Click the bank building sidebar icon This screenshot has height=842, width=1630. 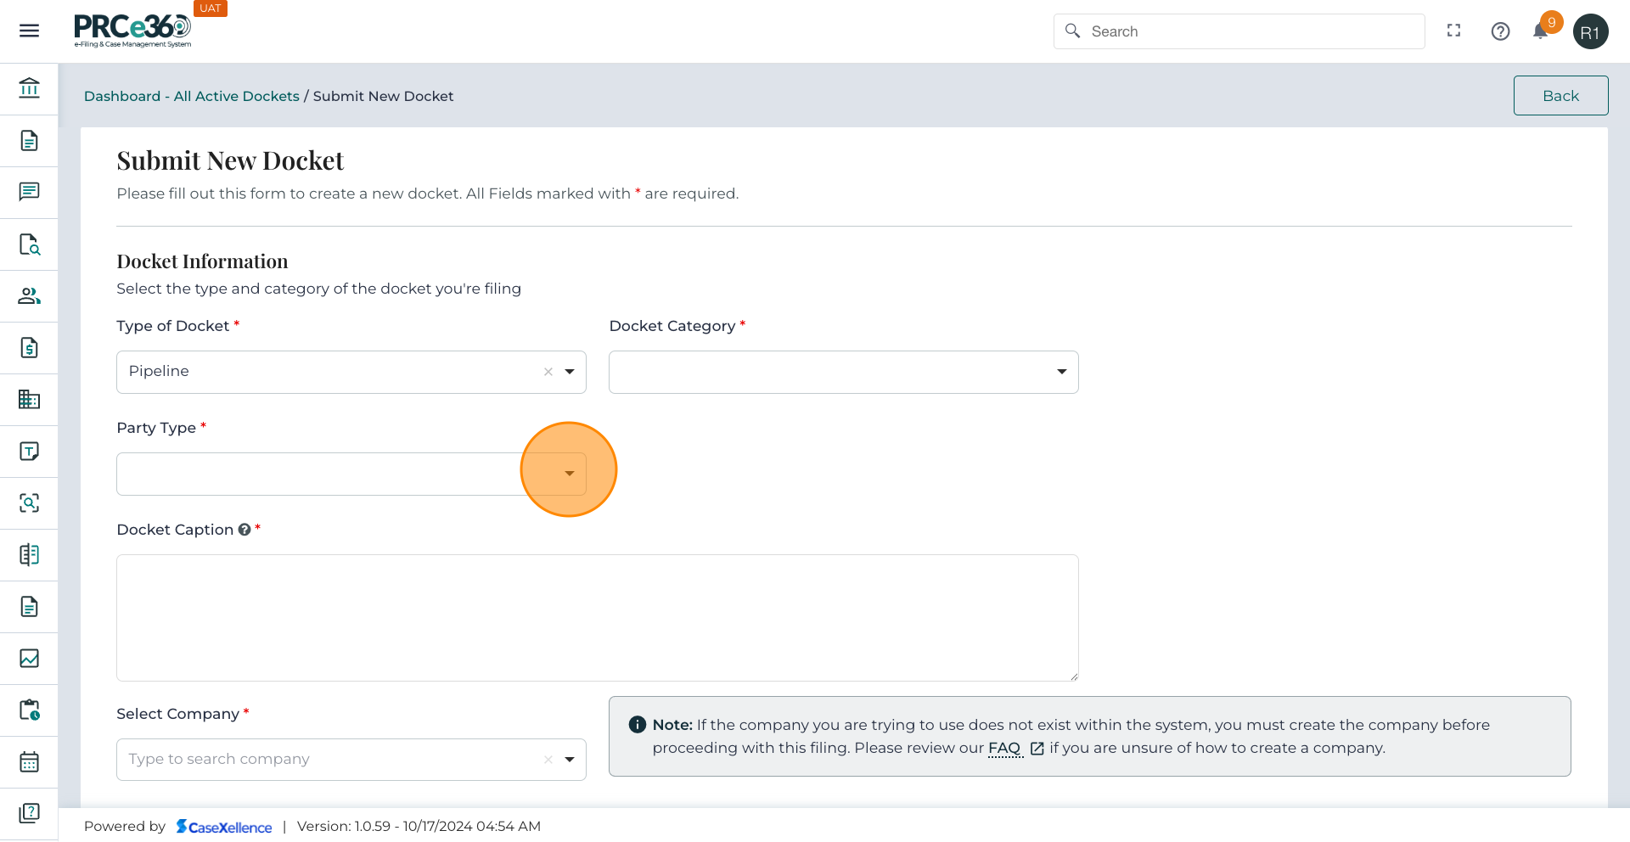pyautogui.click(x=29, y=88)
